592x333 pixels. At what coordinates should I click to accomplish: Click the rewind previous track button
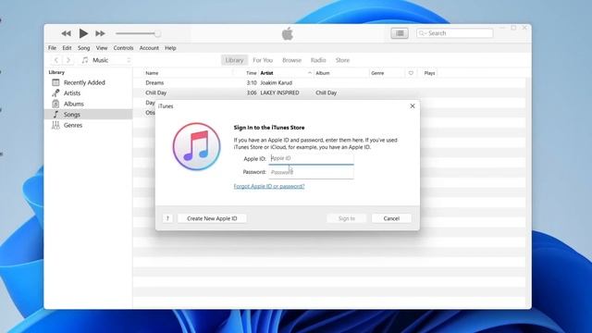(66, 33)
